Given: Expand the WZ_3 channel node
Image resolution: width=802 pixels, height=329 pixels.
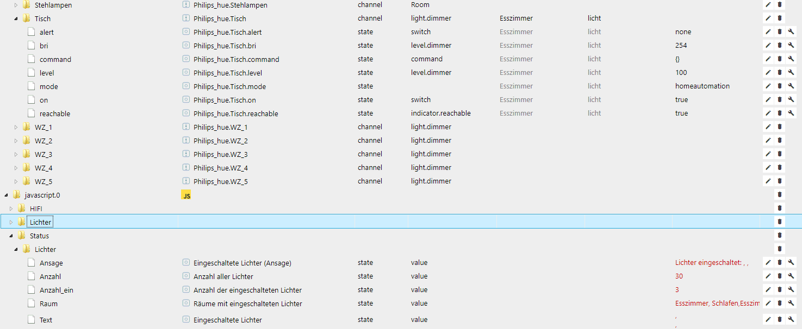Looking at the screenshot, I should (16, 154).
